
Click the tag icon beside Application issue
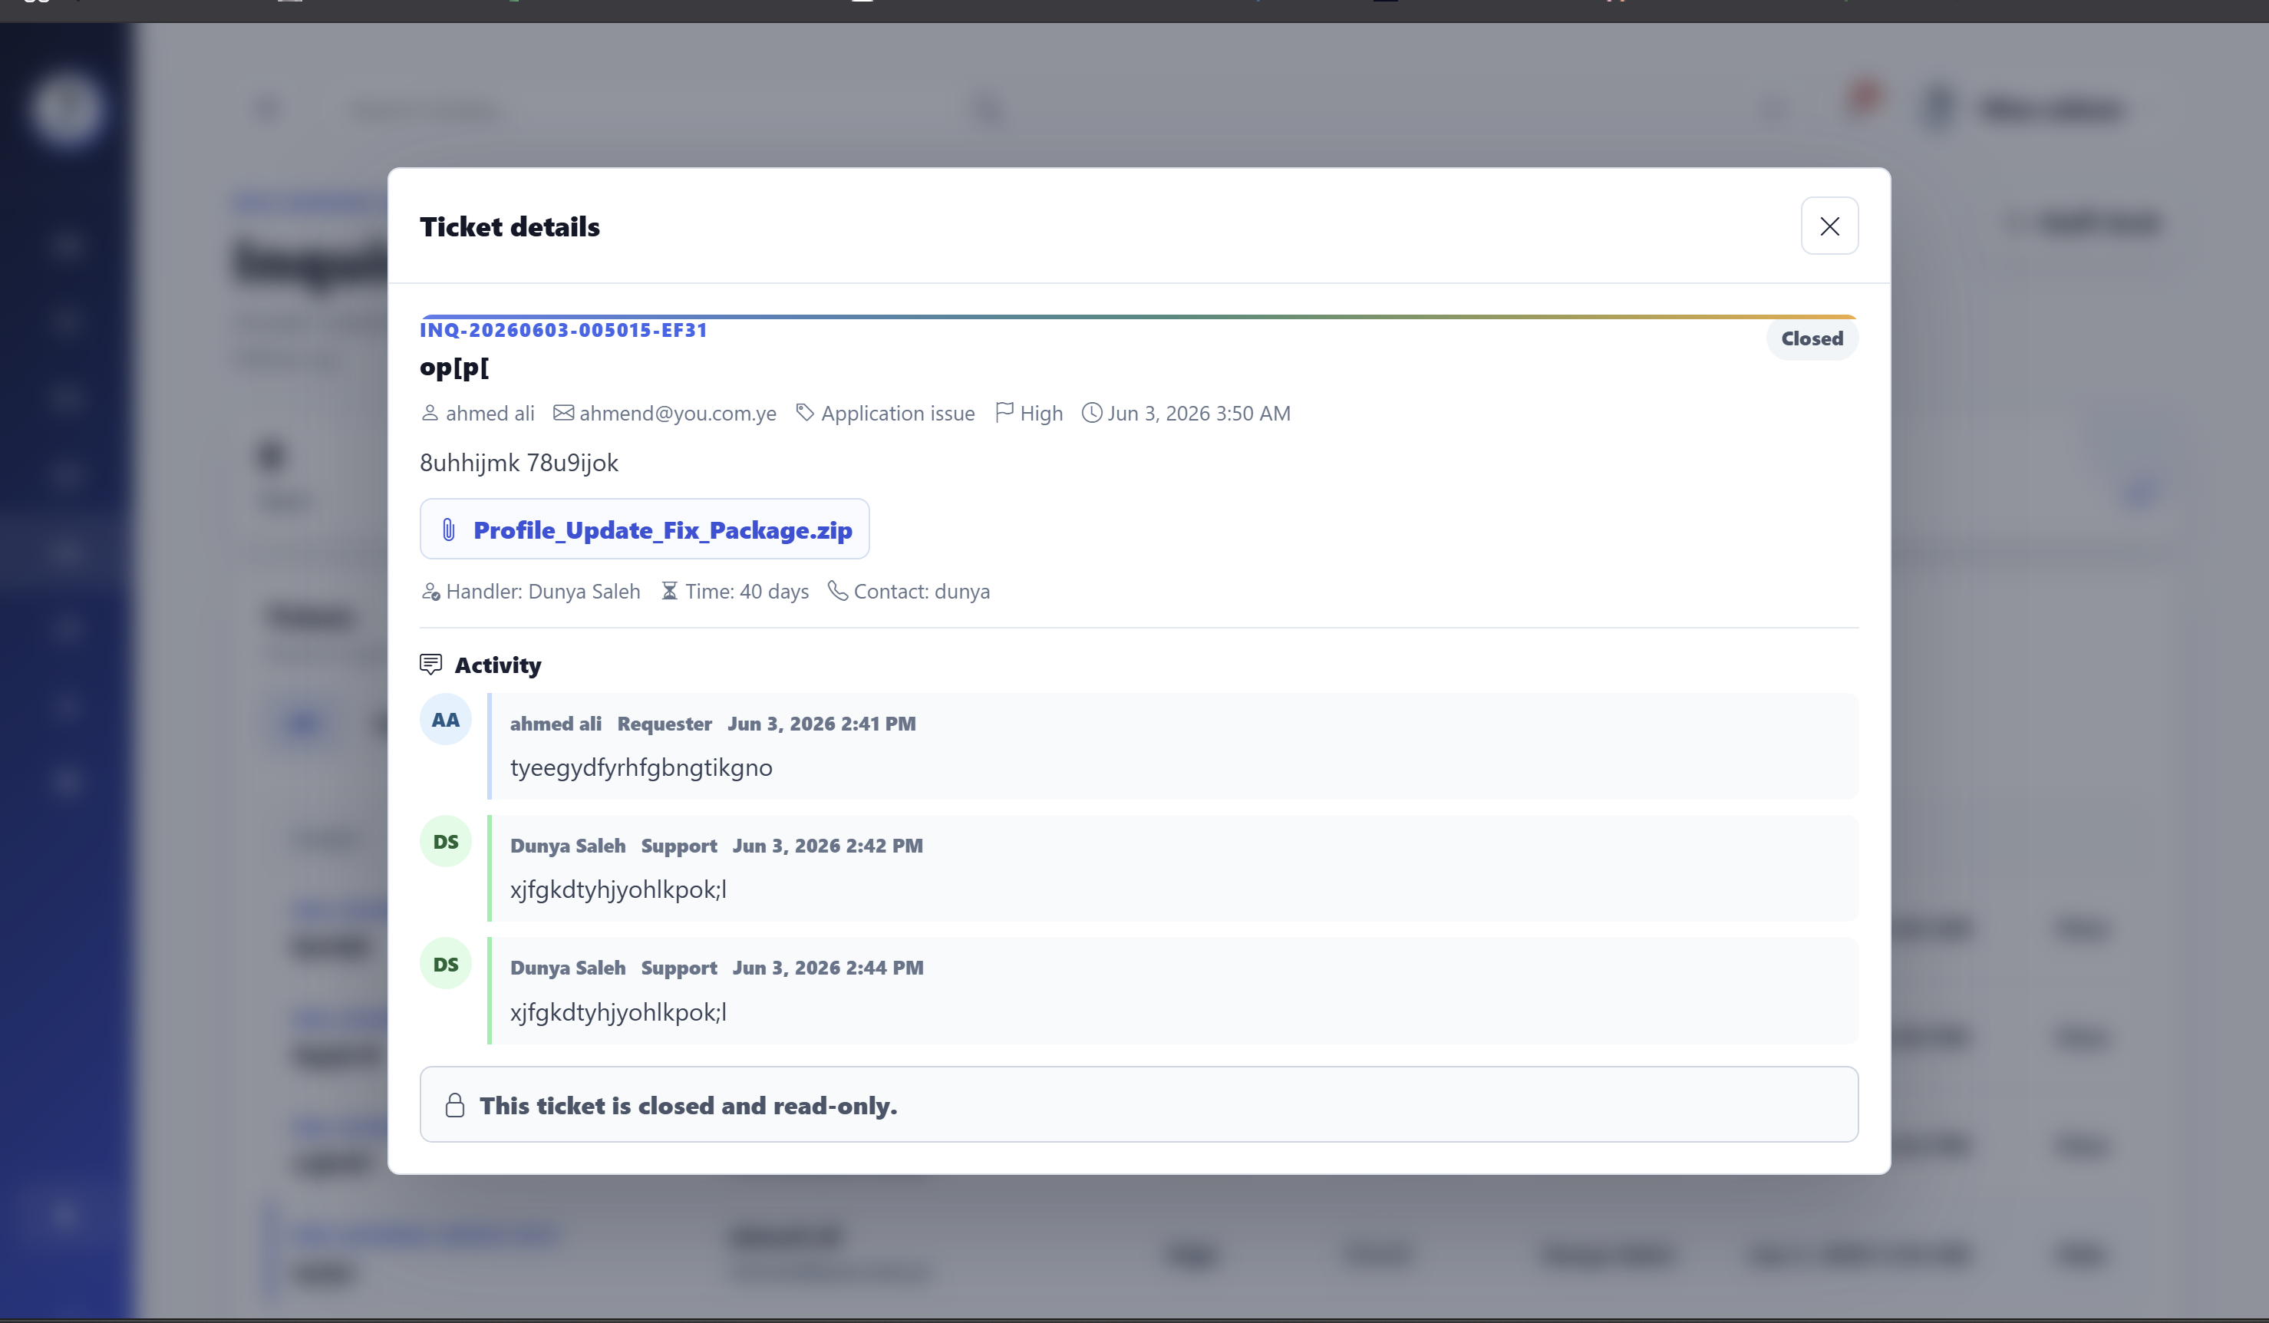[x=805, y=413]
